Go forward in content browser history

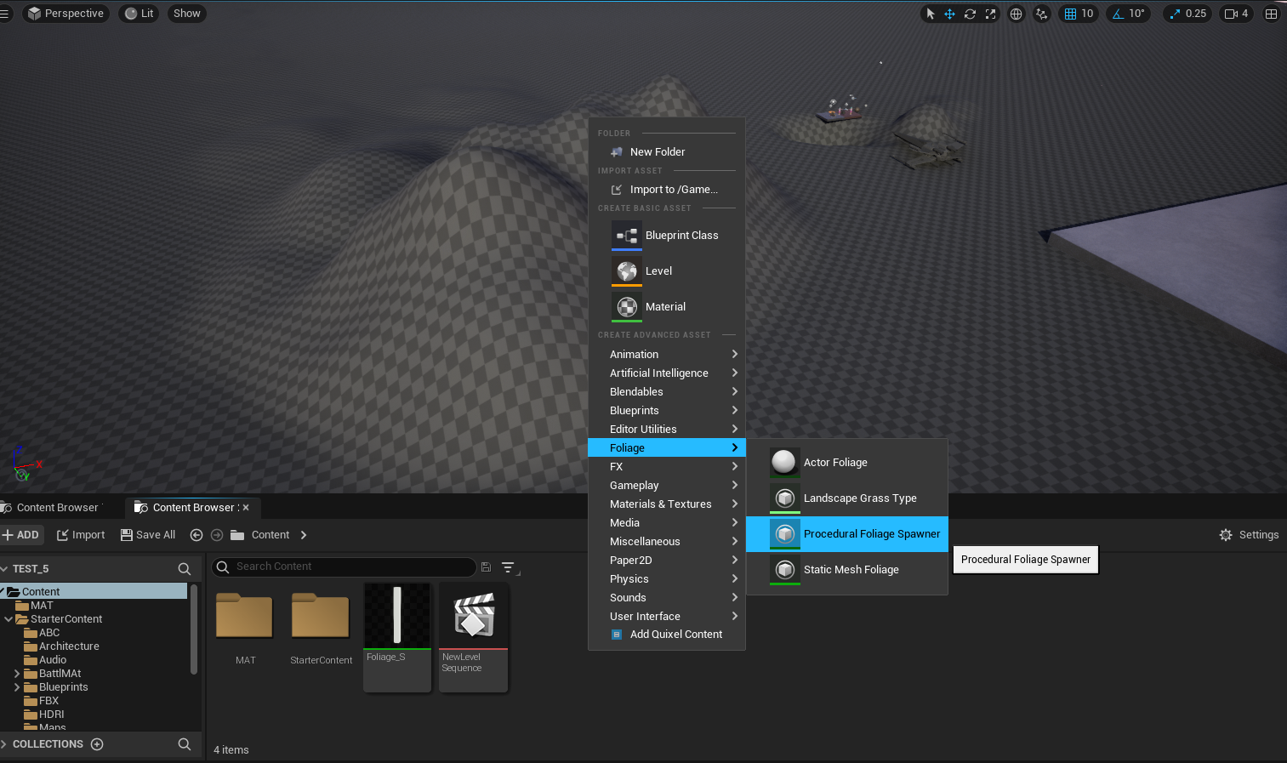[217, 535]
